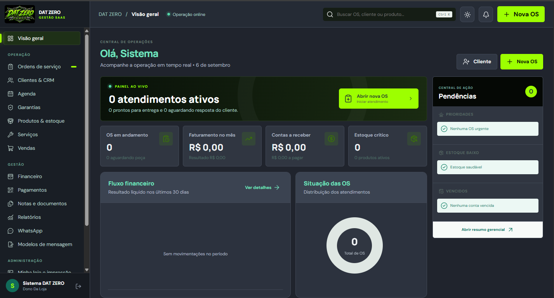Click the Cliente button near the greeting
Viewport: 554px width, 298px height.
477,62
